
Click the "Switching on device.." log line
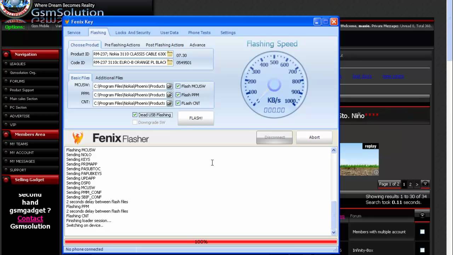85,225
